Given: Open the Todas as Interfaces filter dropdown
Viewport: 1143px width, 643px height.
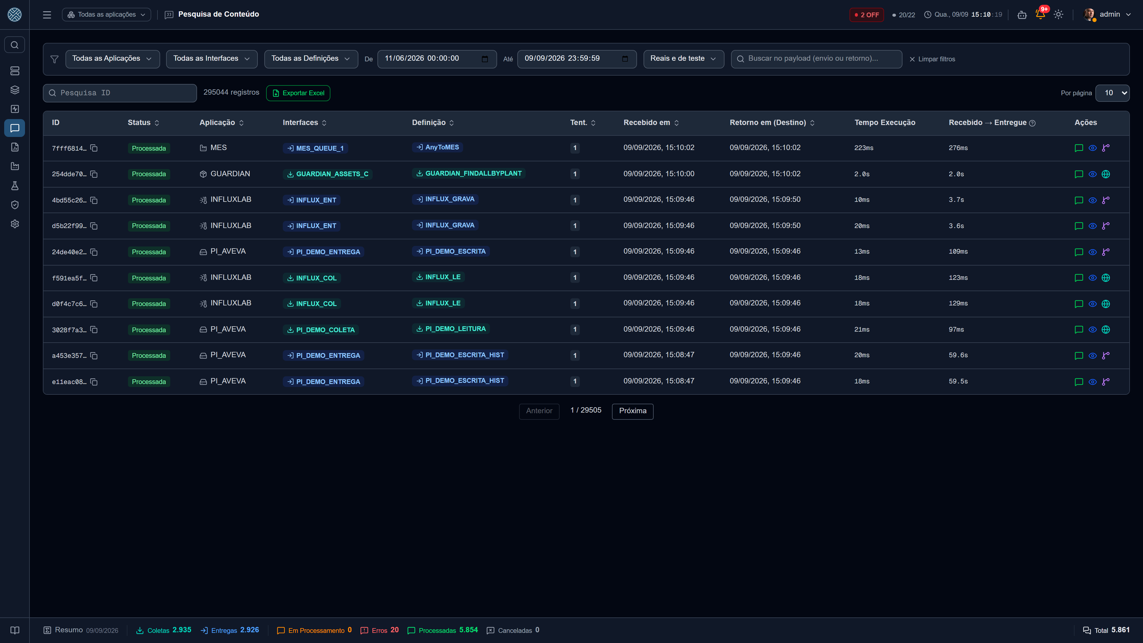Looking at the screenshot, I should [x=212, y=59].
